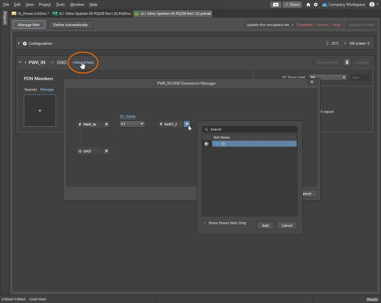Viewport: 381px width, 303px height.
Task: Click plus icon beside GND node
Action: (107, 151)
